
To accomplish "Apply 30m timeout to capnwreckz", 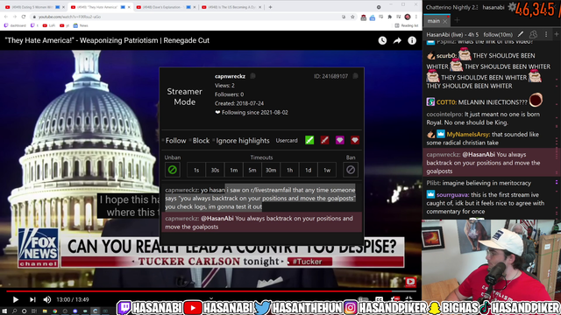I will click(271, 170).
